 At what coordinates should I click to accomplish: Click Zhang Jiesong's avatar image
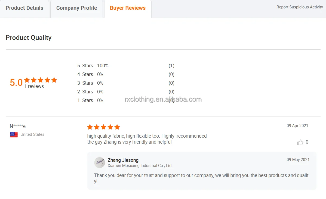point(100,162)
